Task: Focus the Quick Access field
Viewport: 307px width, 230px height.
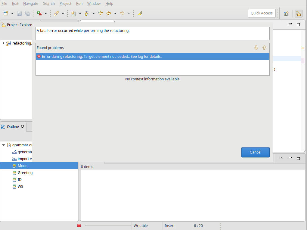Action: click(x=262, y=13)
